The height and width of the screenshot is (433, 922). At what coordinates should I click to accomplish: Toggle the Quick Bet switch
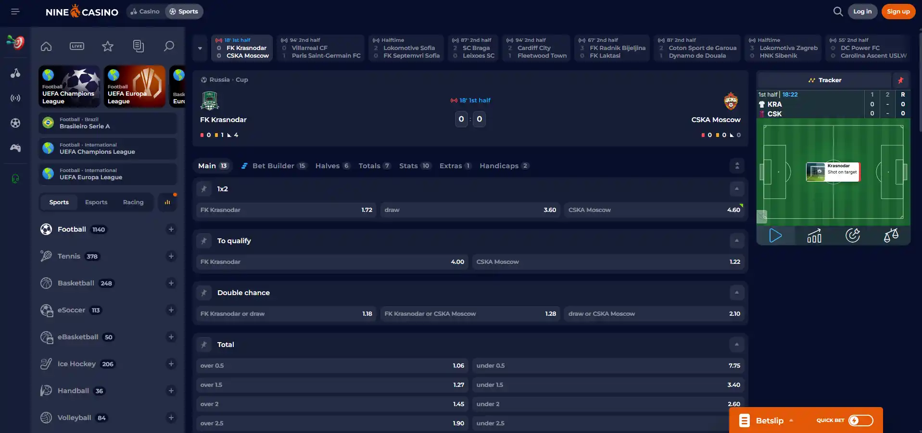(860, 421)
